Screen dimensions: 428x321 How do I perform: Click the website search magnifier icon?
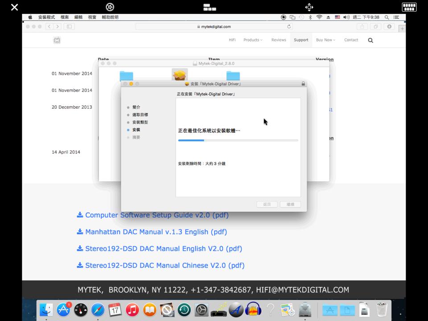point(370,41)
